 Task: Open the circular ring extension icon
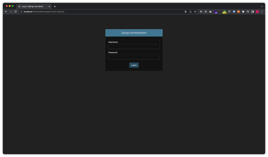206,11
